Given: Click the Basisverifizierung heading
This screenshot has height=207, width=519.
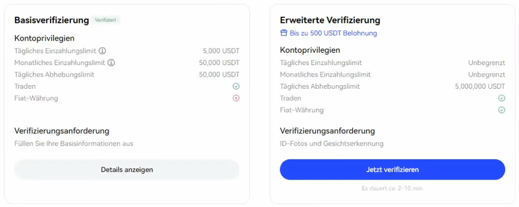Looking at the screenshot, I should click(x=52, y=20).
